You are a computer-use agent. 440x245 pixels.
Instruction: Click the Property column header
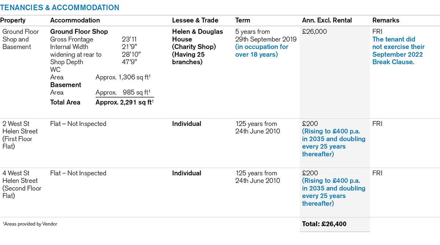pyautogui.click(x=13, y=21)
